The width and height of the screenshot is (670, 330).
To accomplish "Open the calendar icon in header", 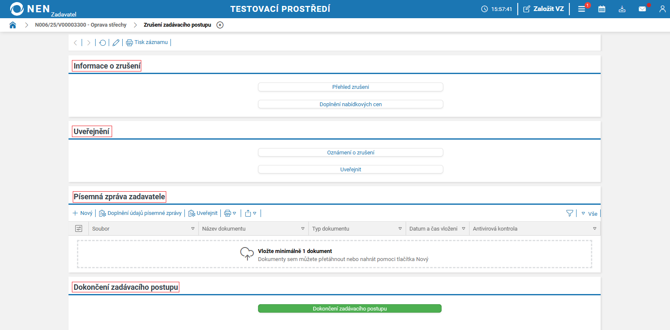I will [x=602, y=9].
